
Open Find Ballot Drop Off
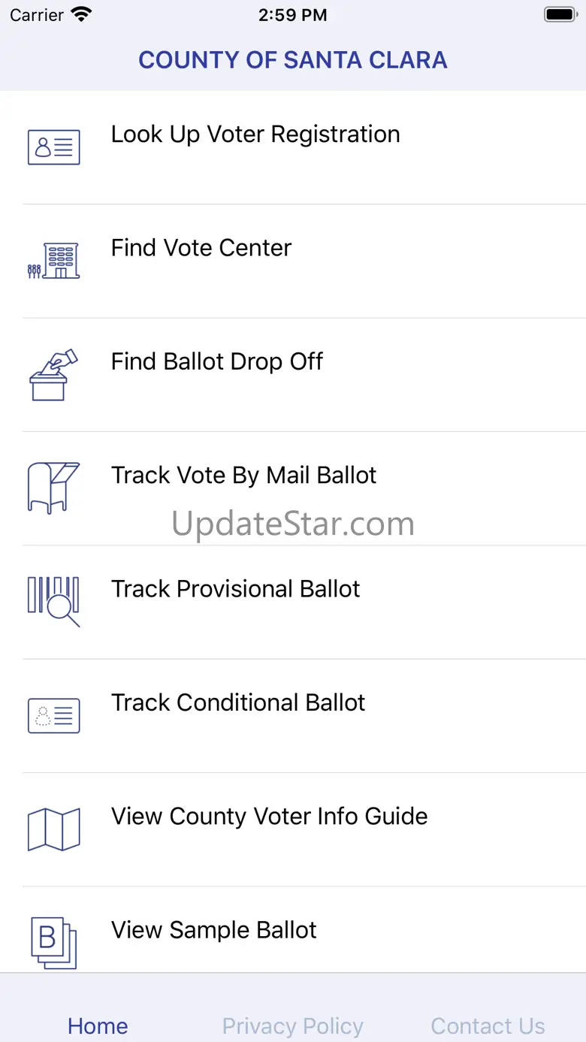(x=217, y=361)
